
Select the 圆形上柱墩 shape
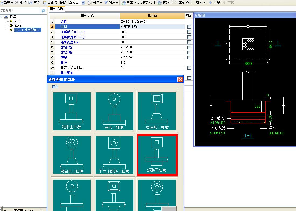click(x=114, y=111)
